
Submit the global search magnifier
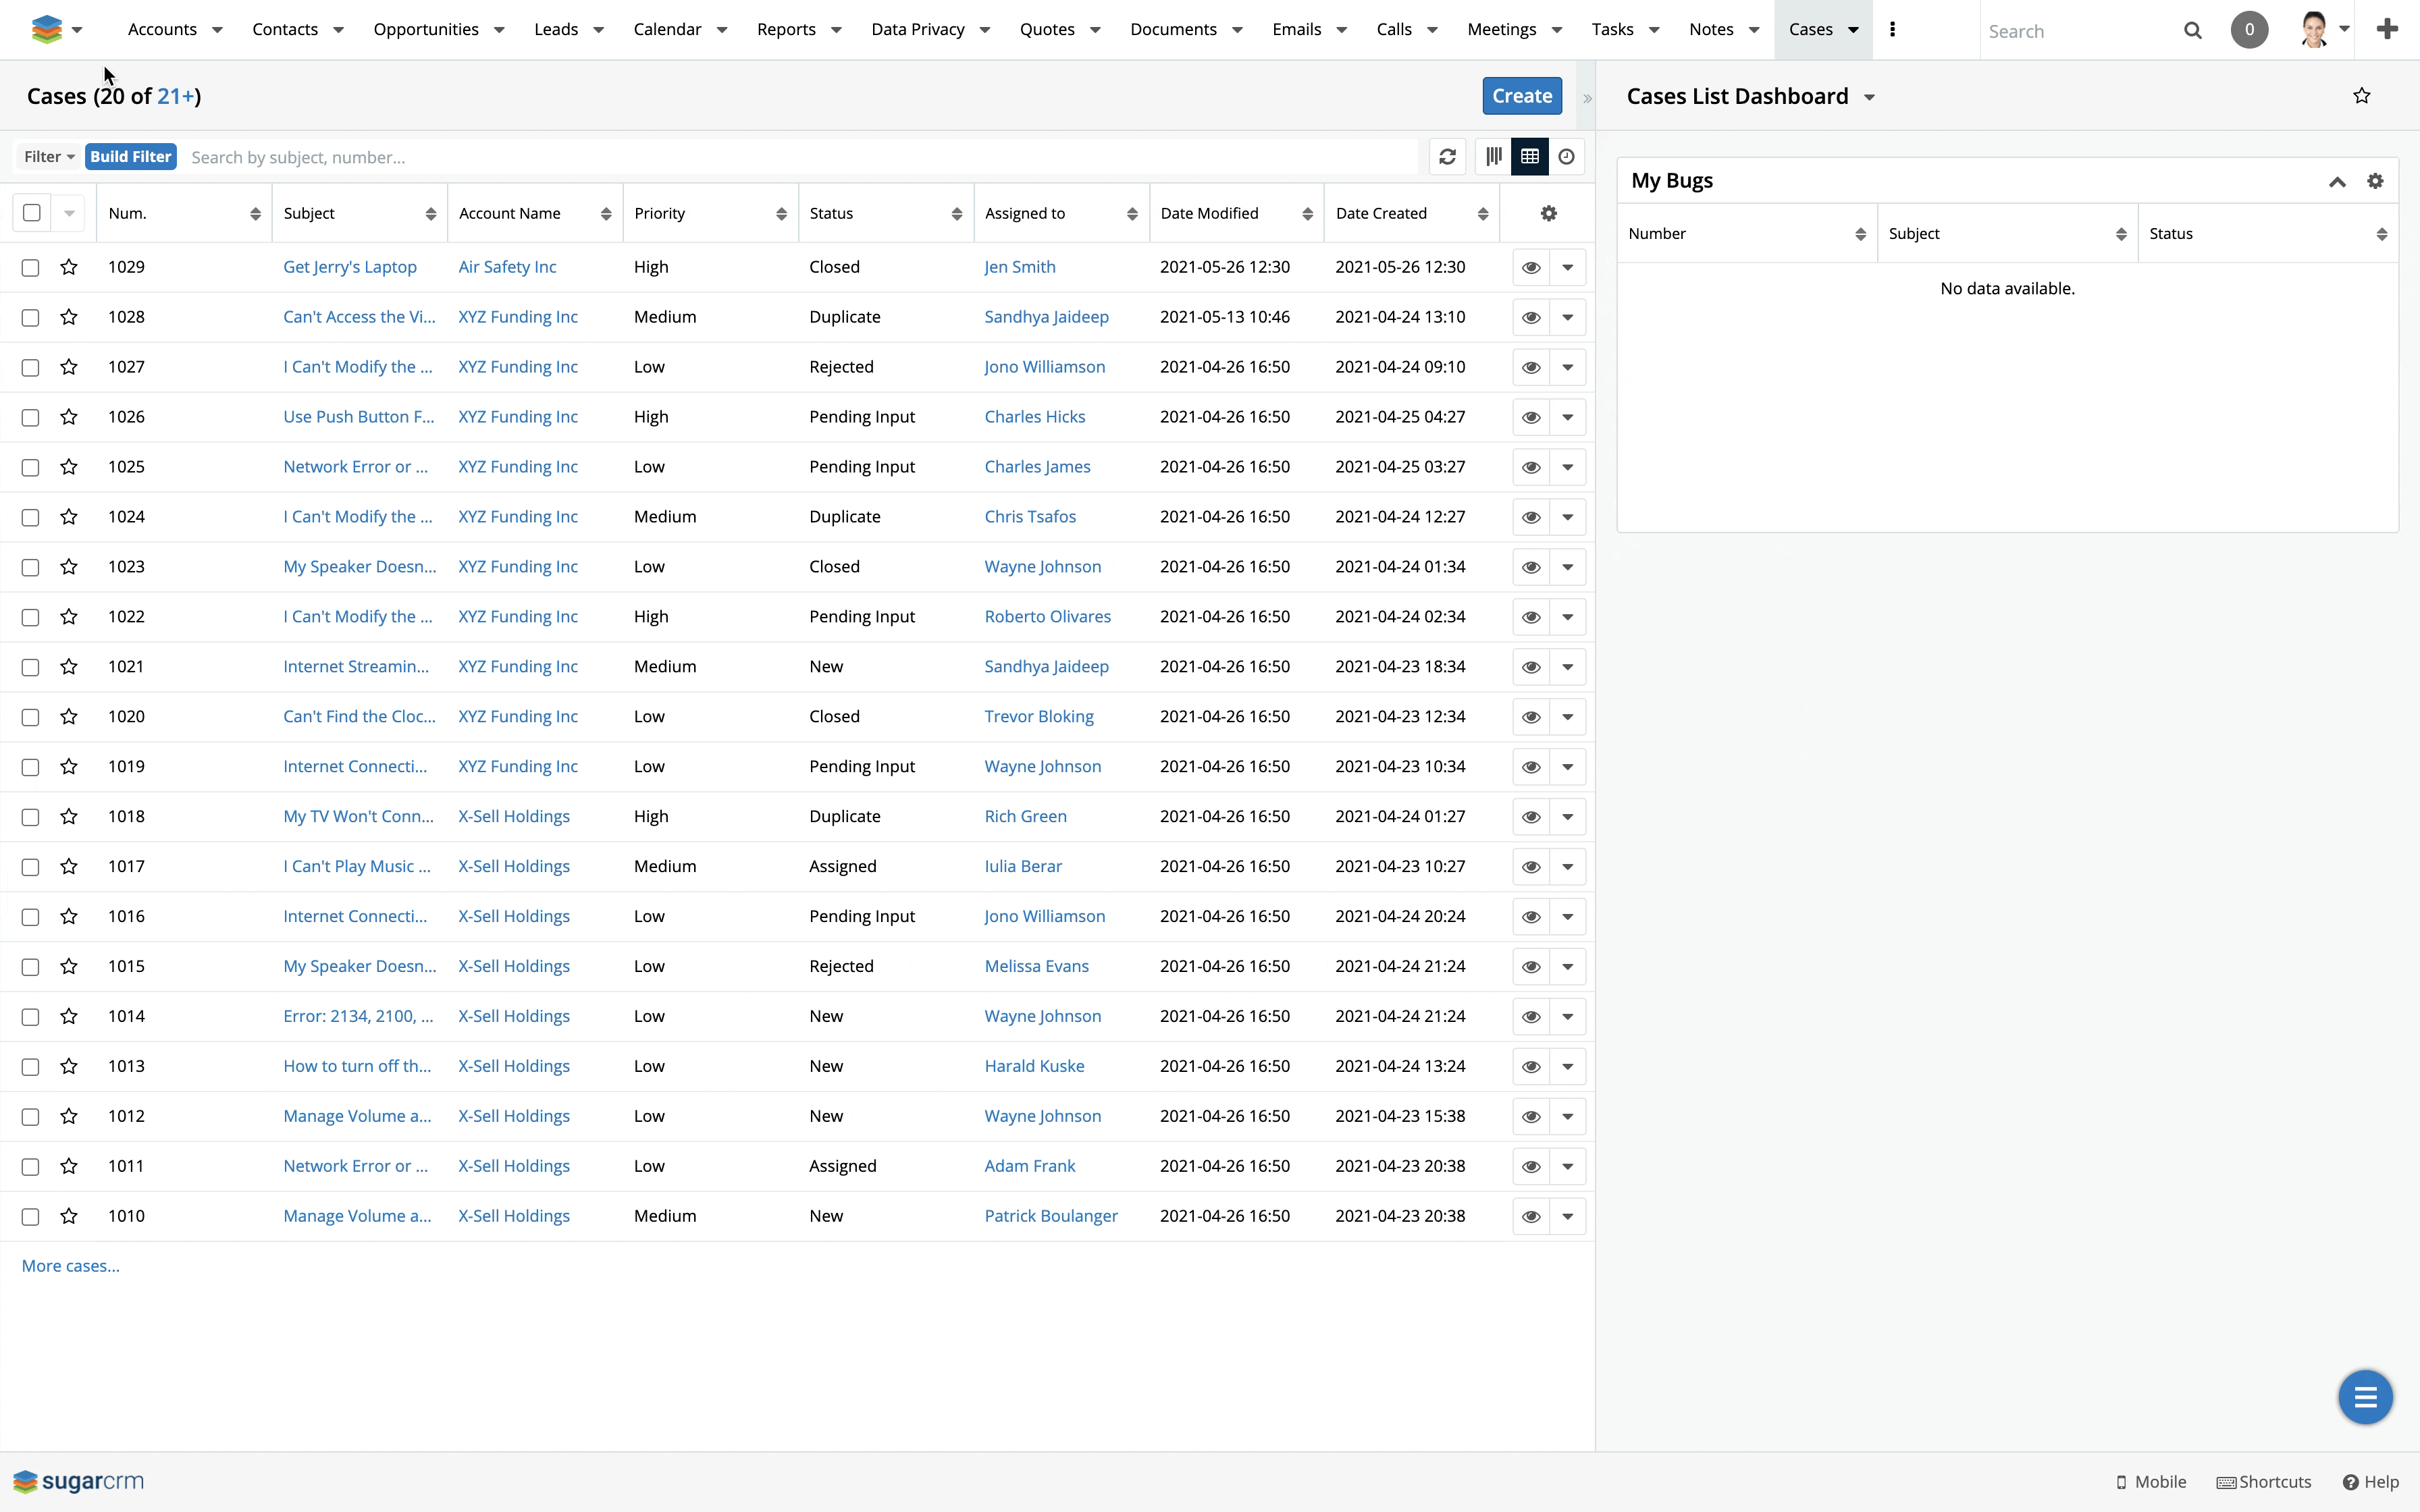tap(2191, 30)
